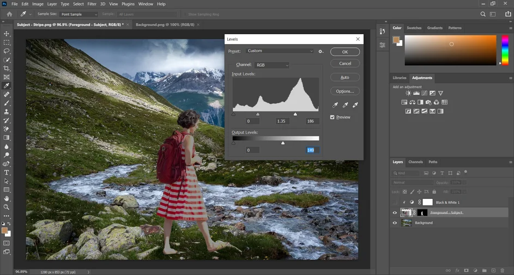Hide the Background layer
The height and width of the screenshot is (275, 514).
tap(395, 223)
